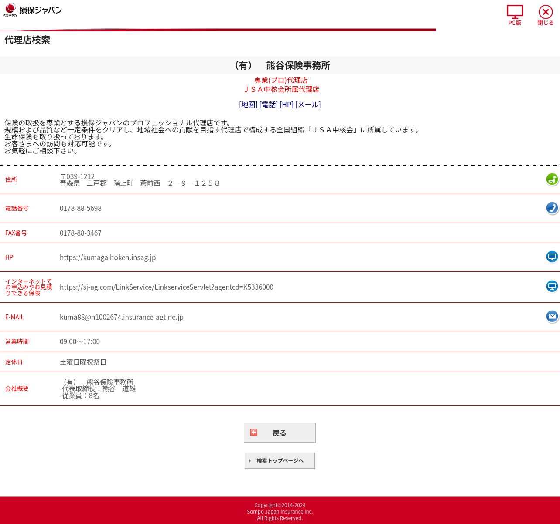Click the https://kumagaihoken.insag.jp URL text
560x524 pixels.
coord(108,257)
